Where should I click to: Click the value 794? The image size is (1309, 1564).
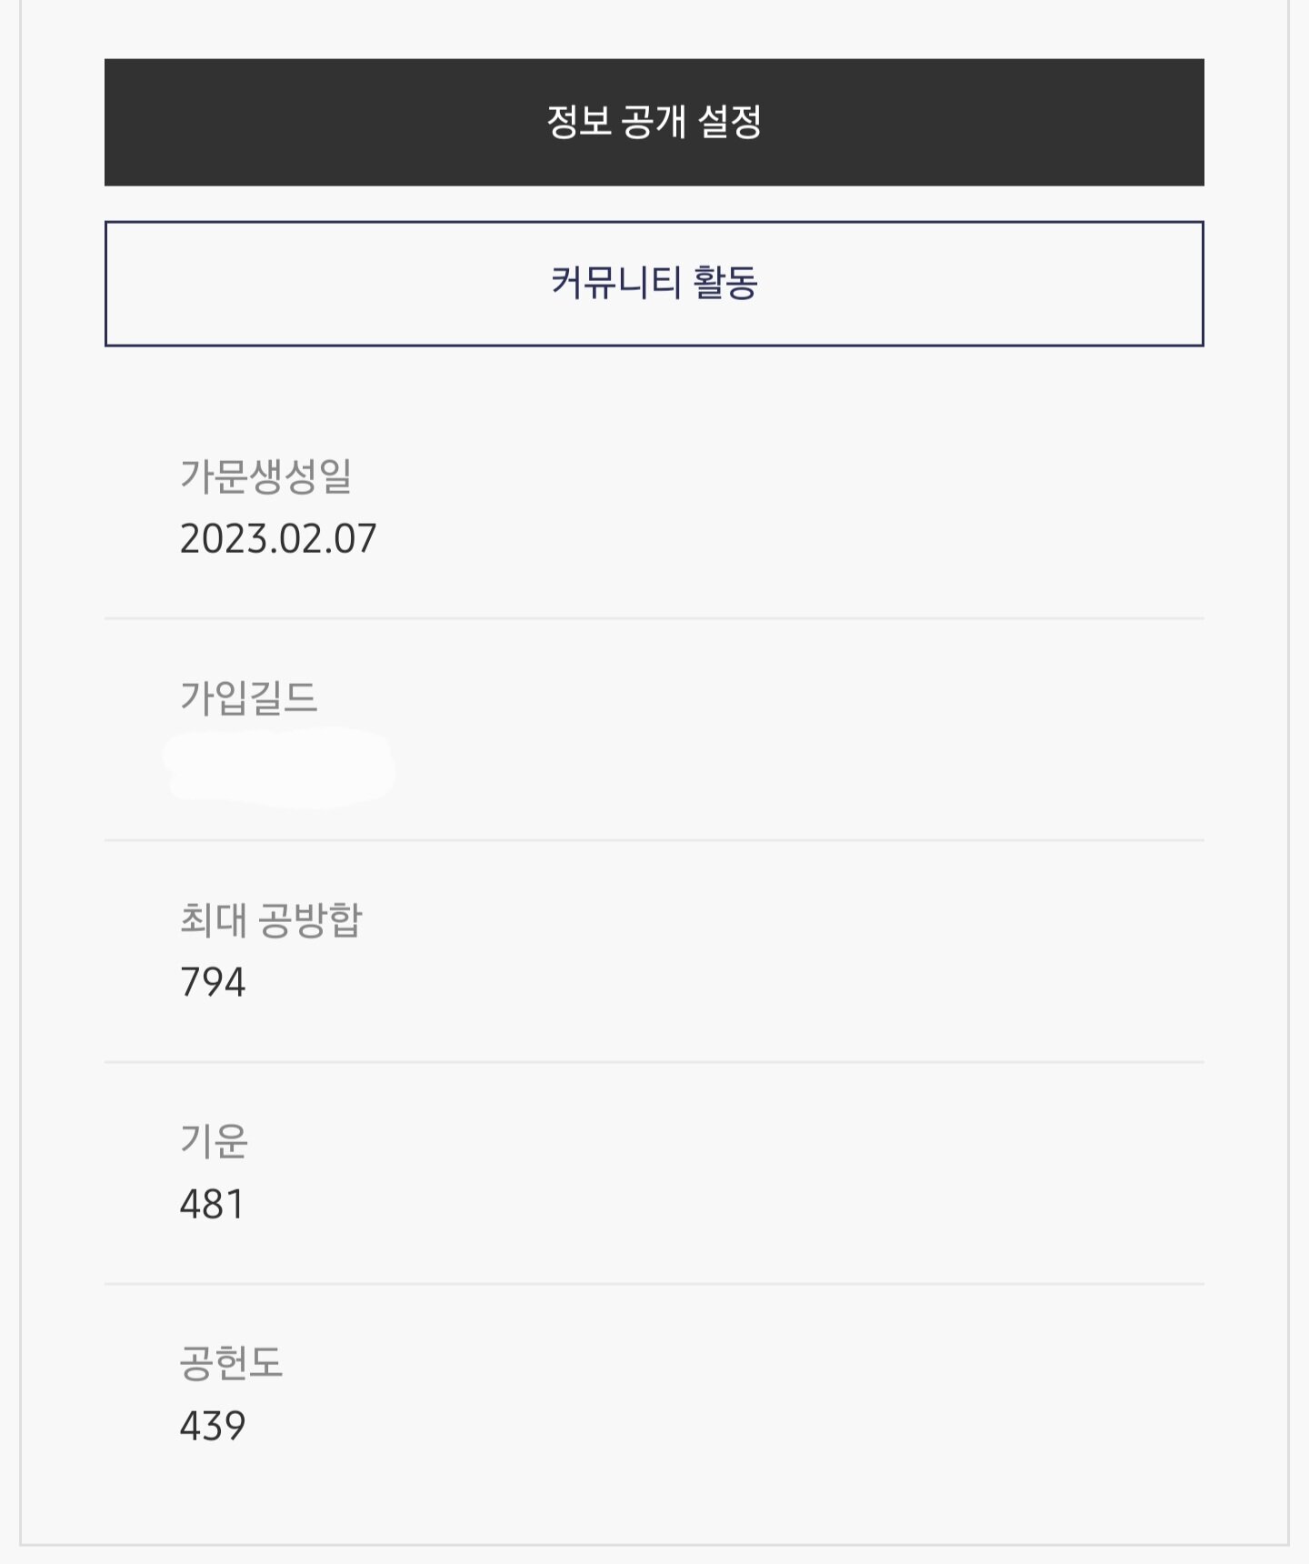(x=213, y=982)
